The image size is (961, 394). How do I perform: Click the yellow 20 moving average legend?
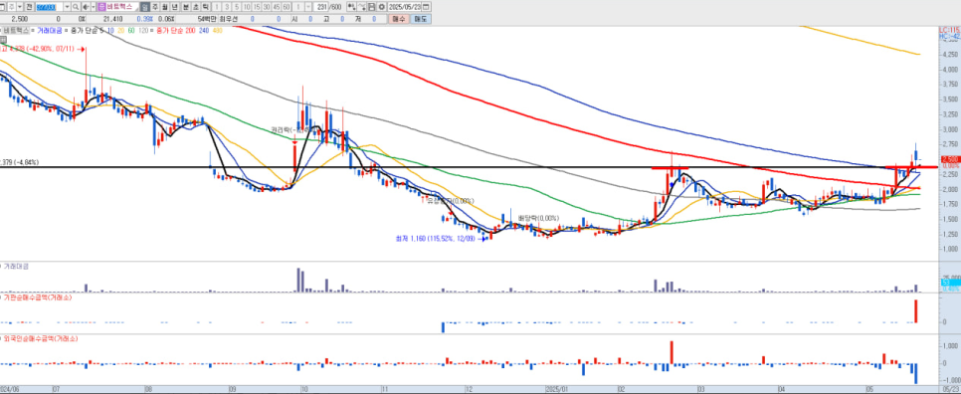[121, 30]
